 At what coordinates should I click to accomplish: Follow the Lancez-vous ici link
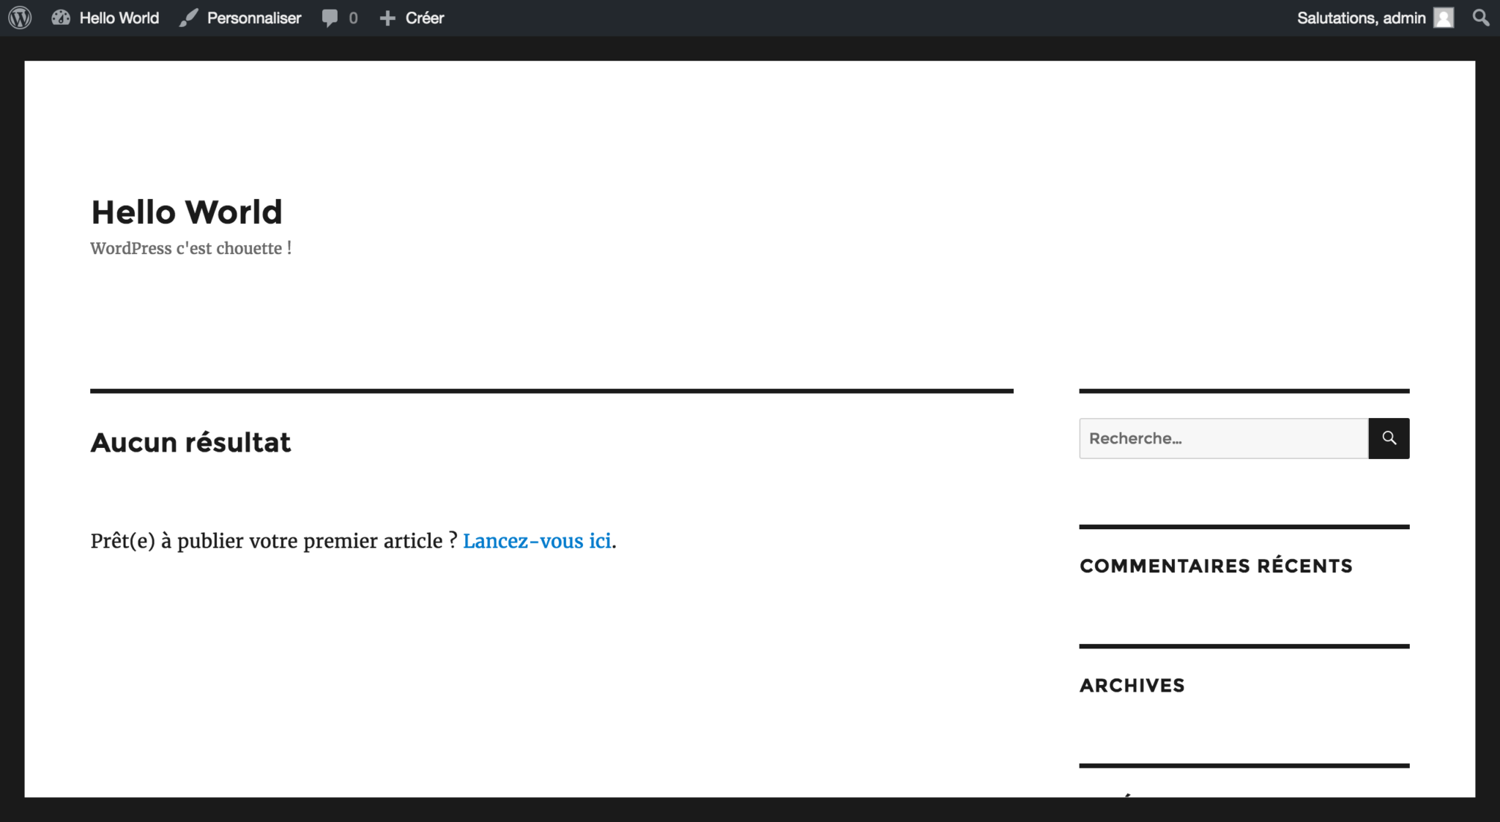(x=536, y=541)
